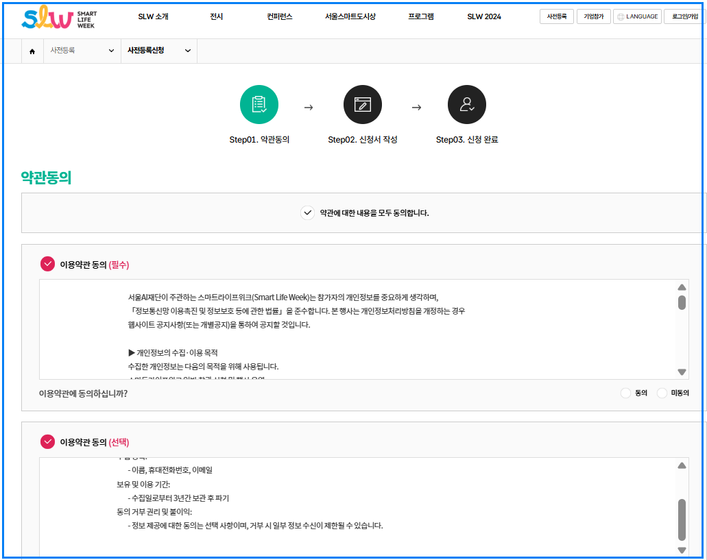The width and height of the screenshot is (707, 560).
Task: Click the scroll-down arrow of the first terms box
Action: coord(682,372)
